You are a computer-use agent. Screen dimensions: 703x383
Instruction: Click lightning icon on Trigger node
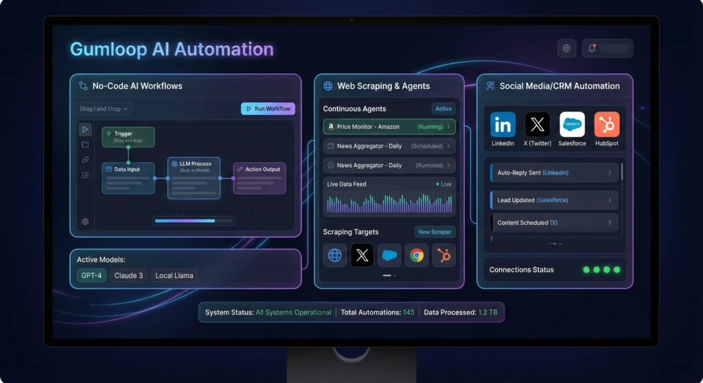(108, 134)
